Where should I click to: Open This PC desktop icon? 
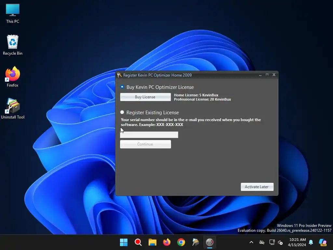(x=13, y=13)
